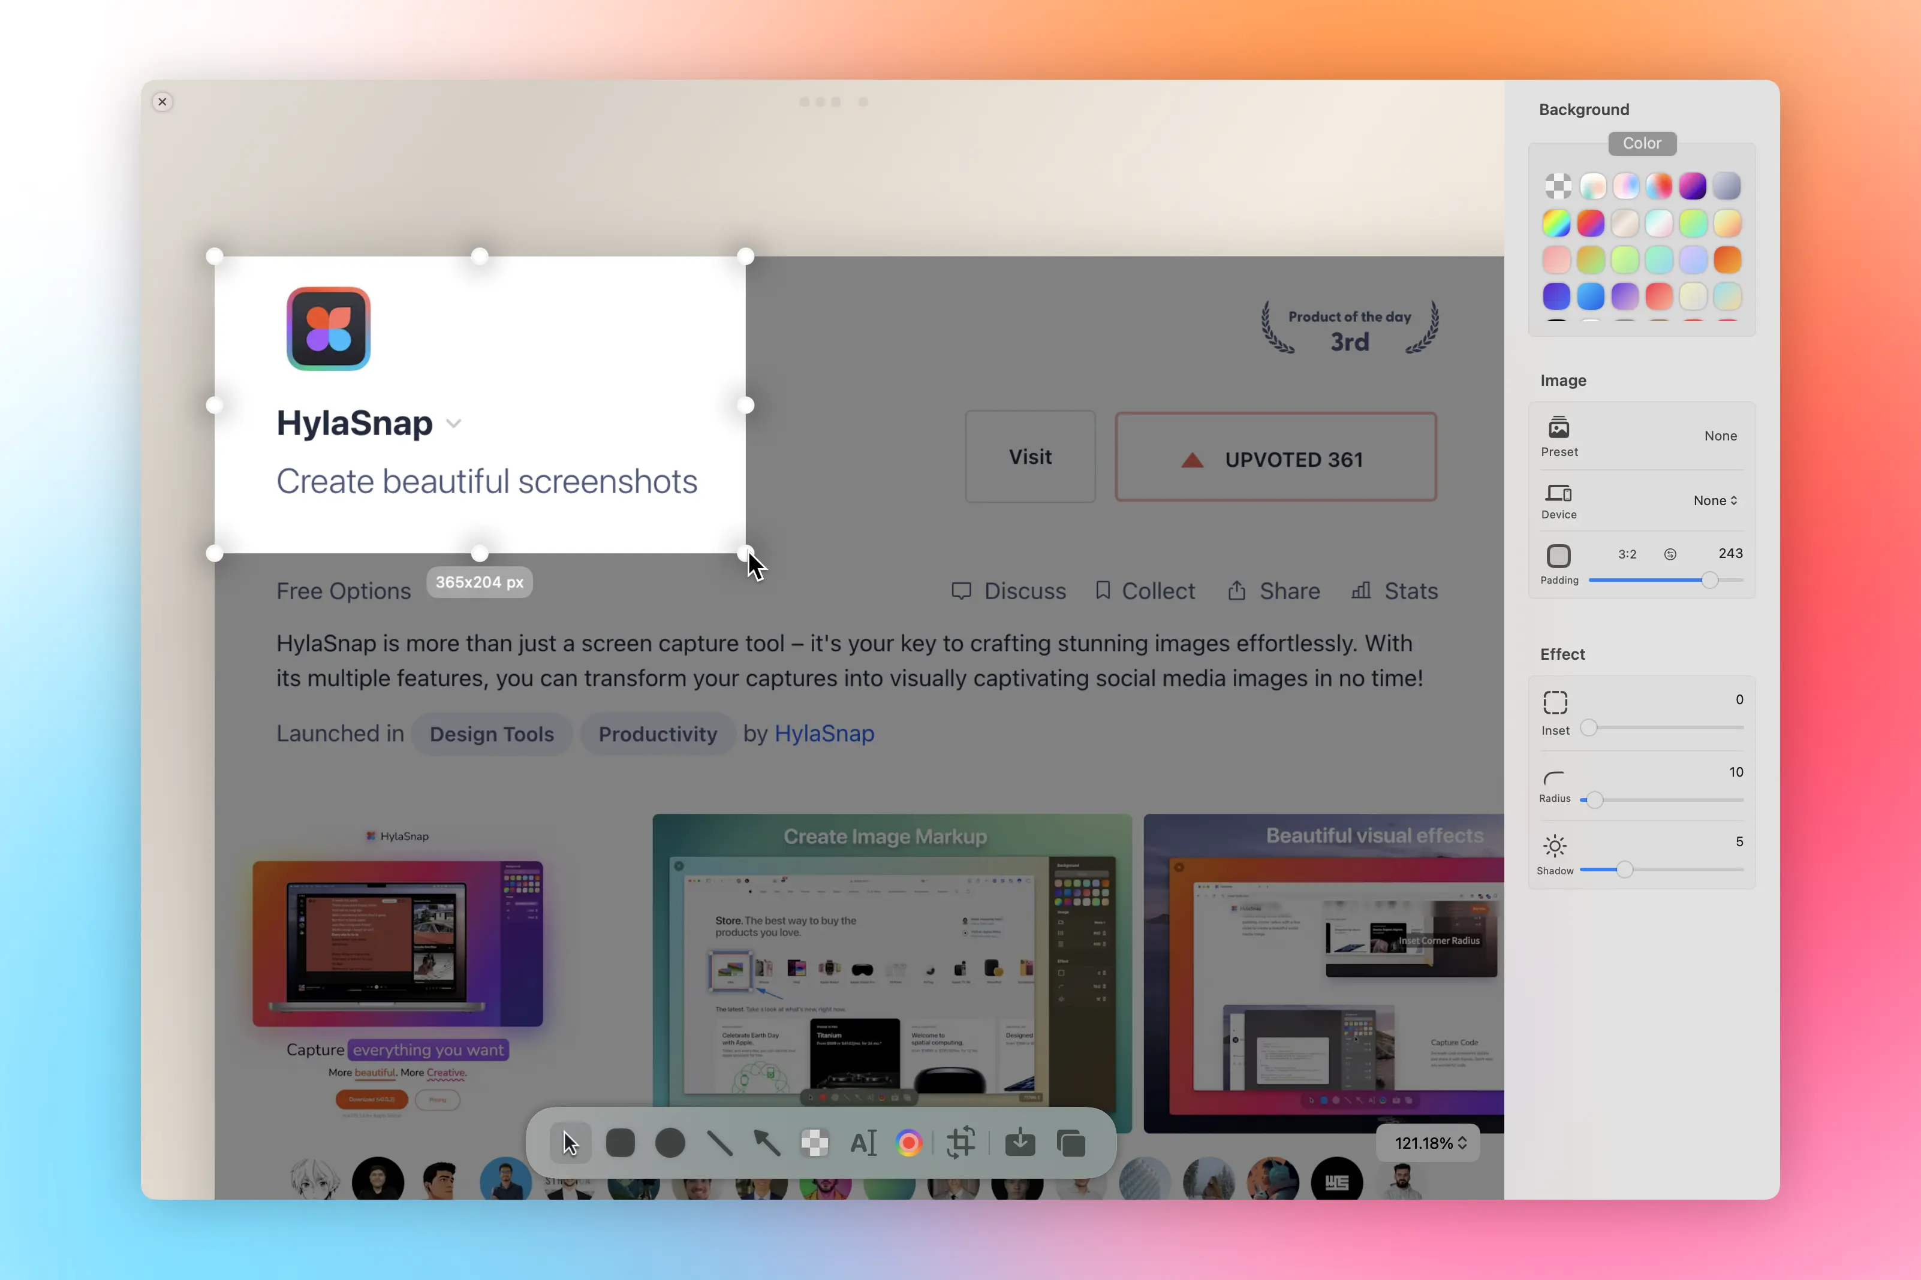This screenshot has height=1280, width=1921.
Task: Select the rounded rectangle shape tool
Action: 620,1143
